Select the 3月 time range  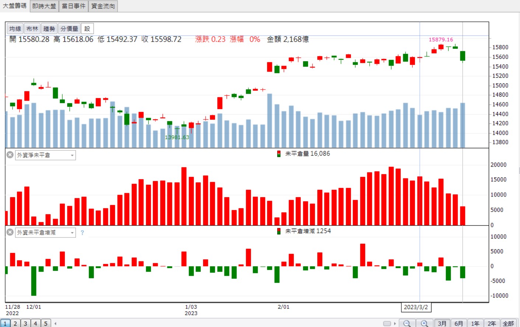click(442, 323)
